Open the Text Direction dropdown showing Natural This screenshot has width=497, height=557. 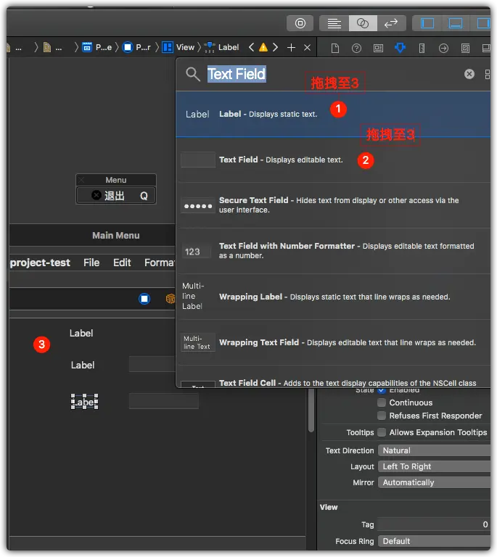(x=434, y=450)
